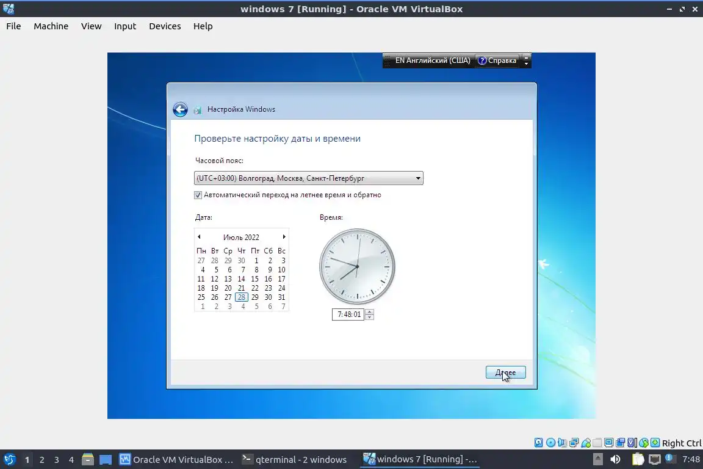Screen dimensions: 703x469
Task: Click the shared folders status icon
Action: (x=597, y=443)
